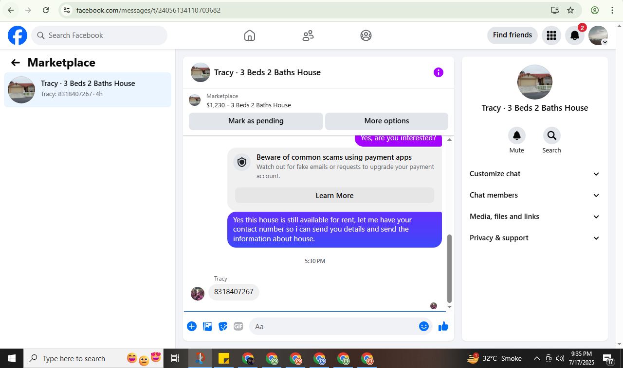Open weather 32°C Smoke widget

pos(495,358)
